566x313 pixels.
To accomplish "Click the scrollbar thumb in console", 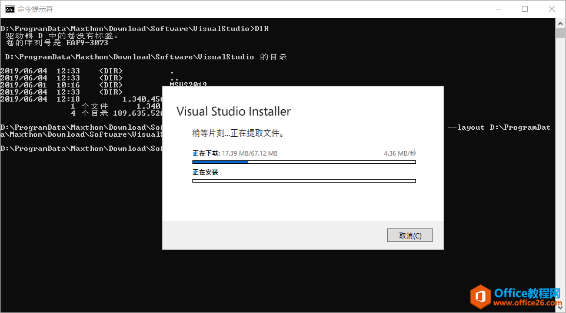I will coord(560,33).
